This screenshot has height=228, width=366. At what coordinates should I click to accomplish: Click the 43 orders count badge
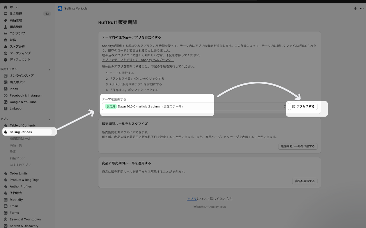pos(47,14)
